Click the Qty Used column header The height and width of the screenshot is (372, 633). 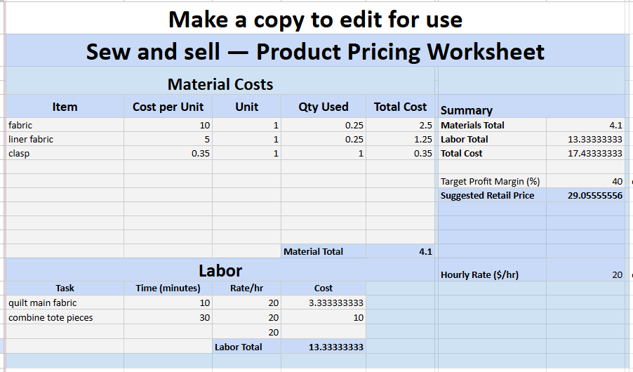tap(323, 107)
